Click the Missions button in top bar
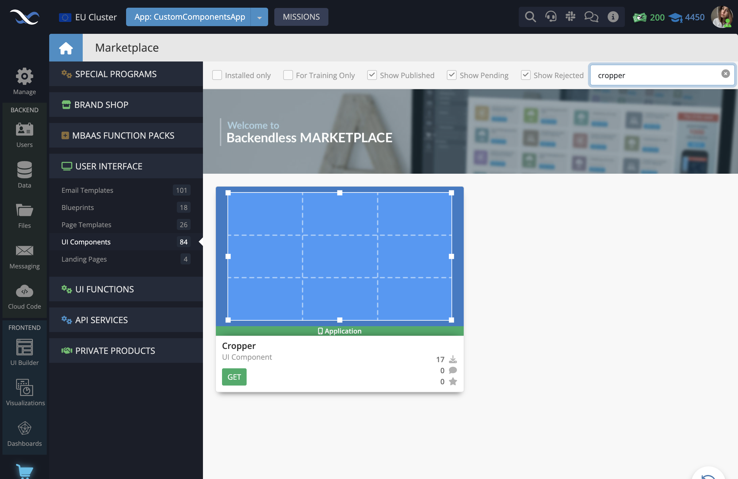This screenshot has height=479, width=738. pyautogui.click(x=301, y=16)
